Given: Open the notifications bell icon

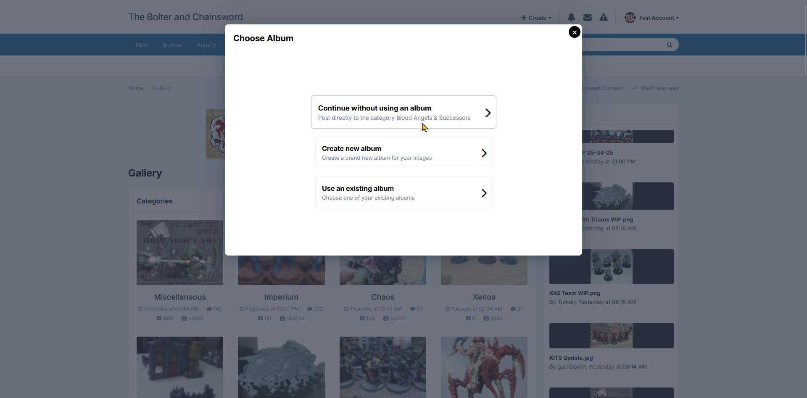Looking at the screenshot, I should (x=571, y=18).
